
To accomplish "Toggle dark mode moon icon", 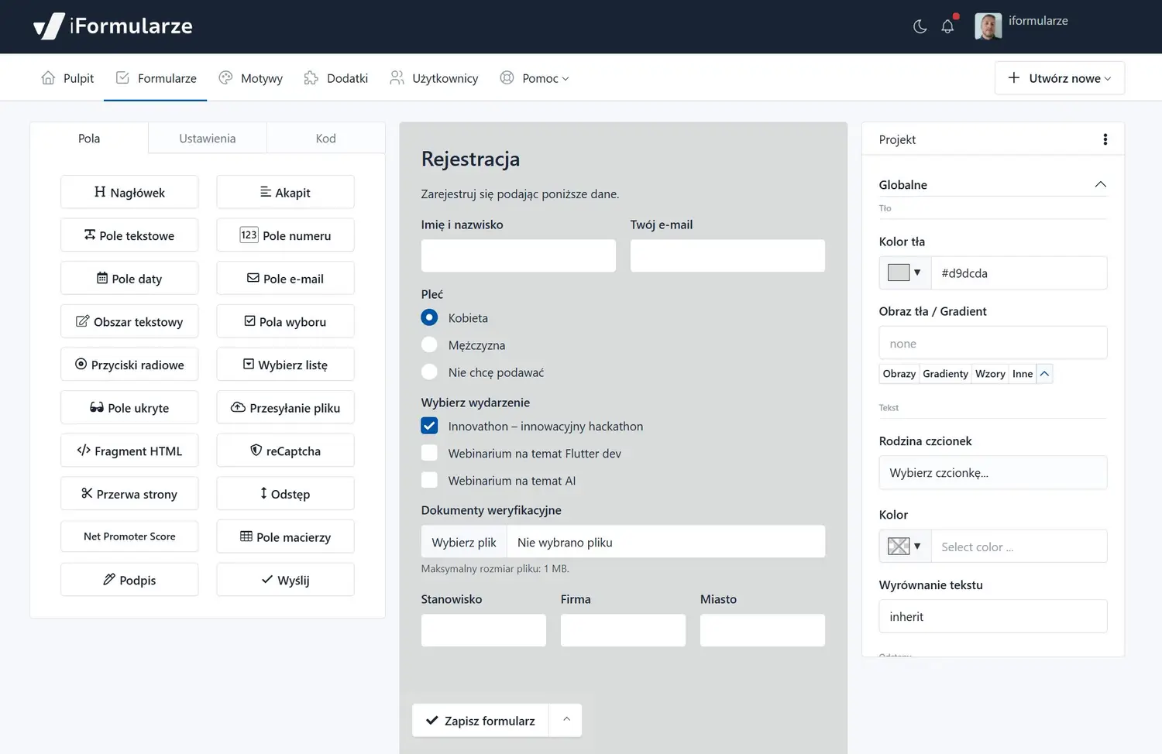I will [920, 26].
